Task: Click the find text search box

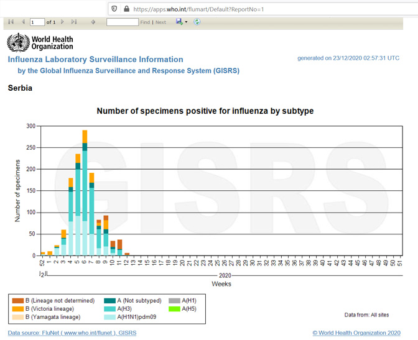Action: [x=122, y=22]
